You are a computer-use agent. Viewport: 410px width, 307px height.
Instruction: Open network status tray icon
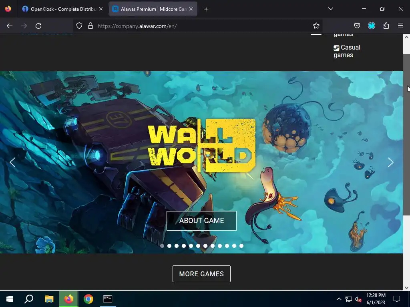(x=349, y=299)
